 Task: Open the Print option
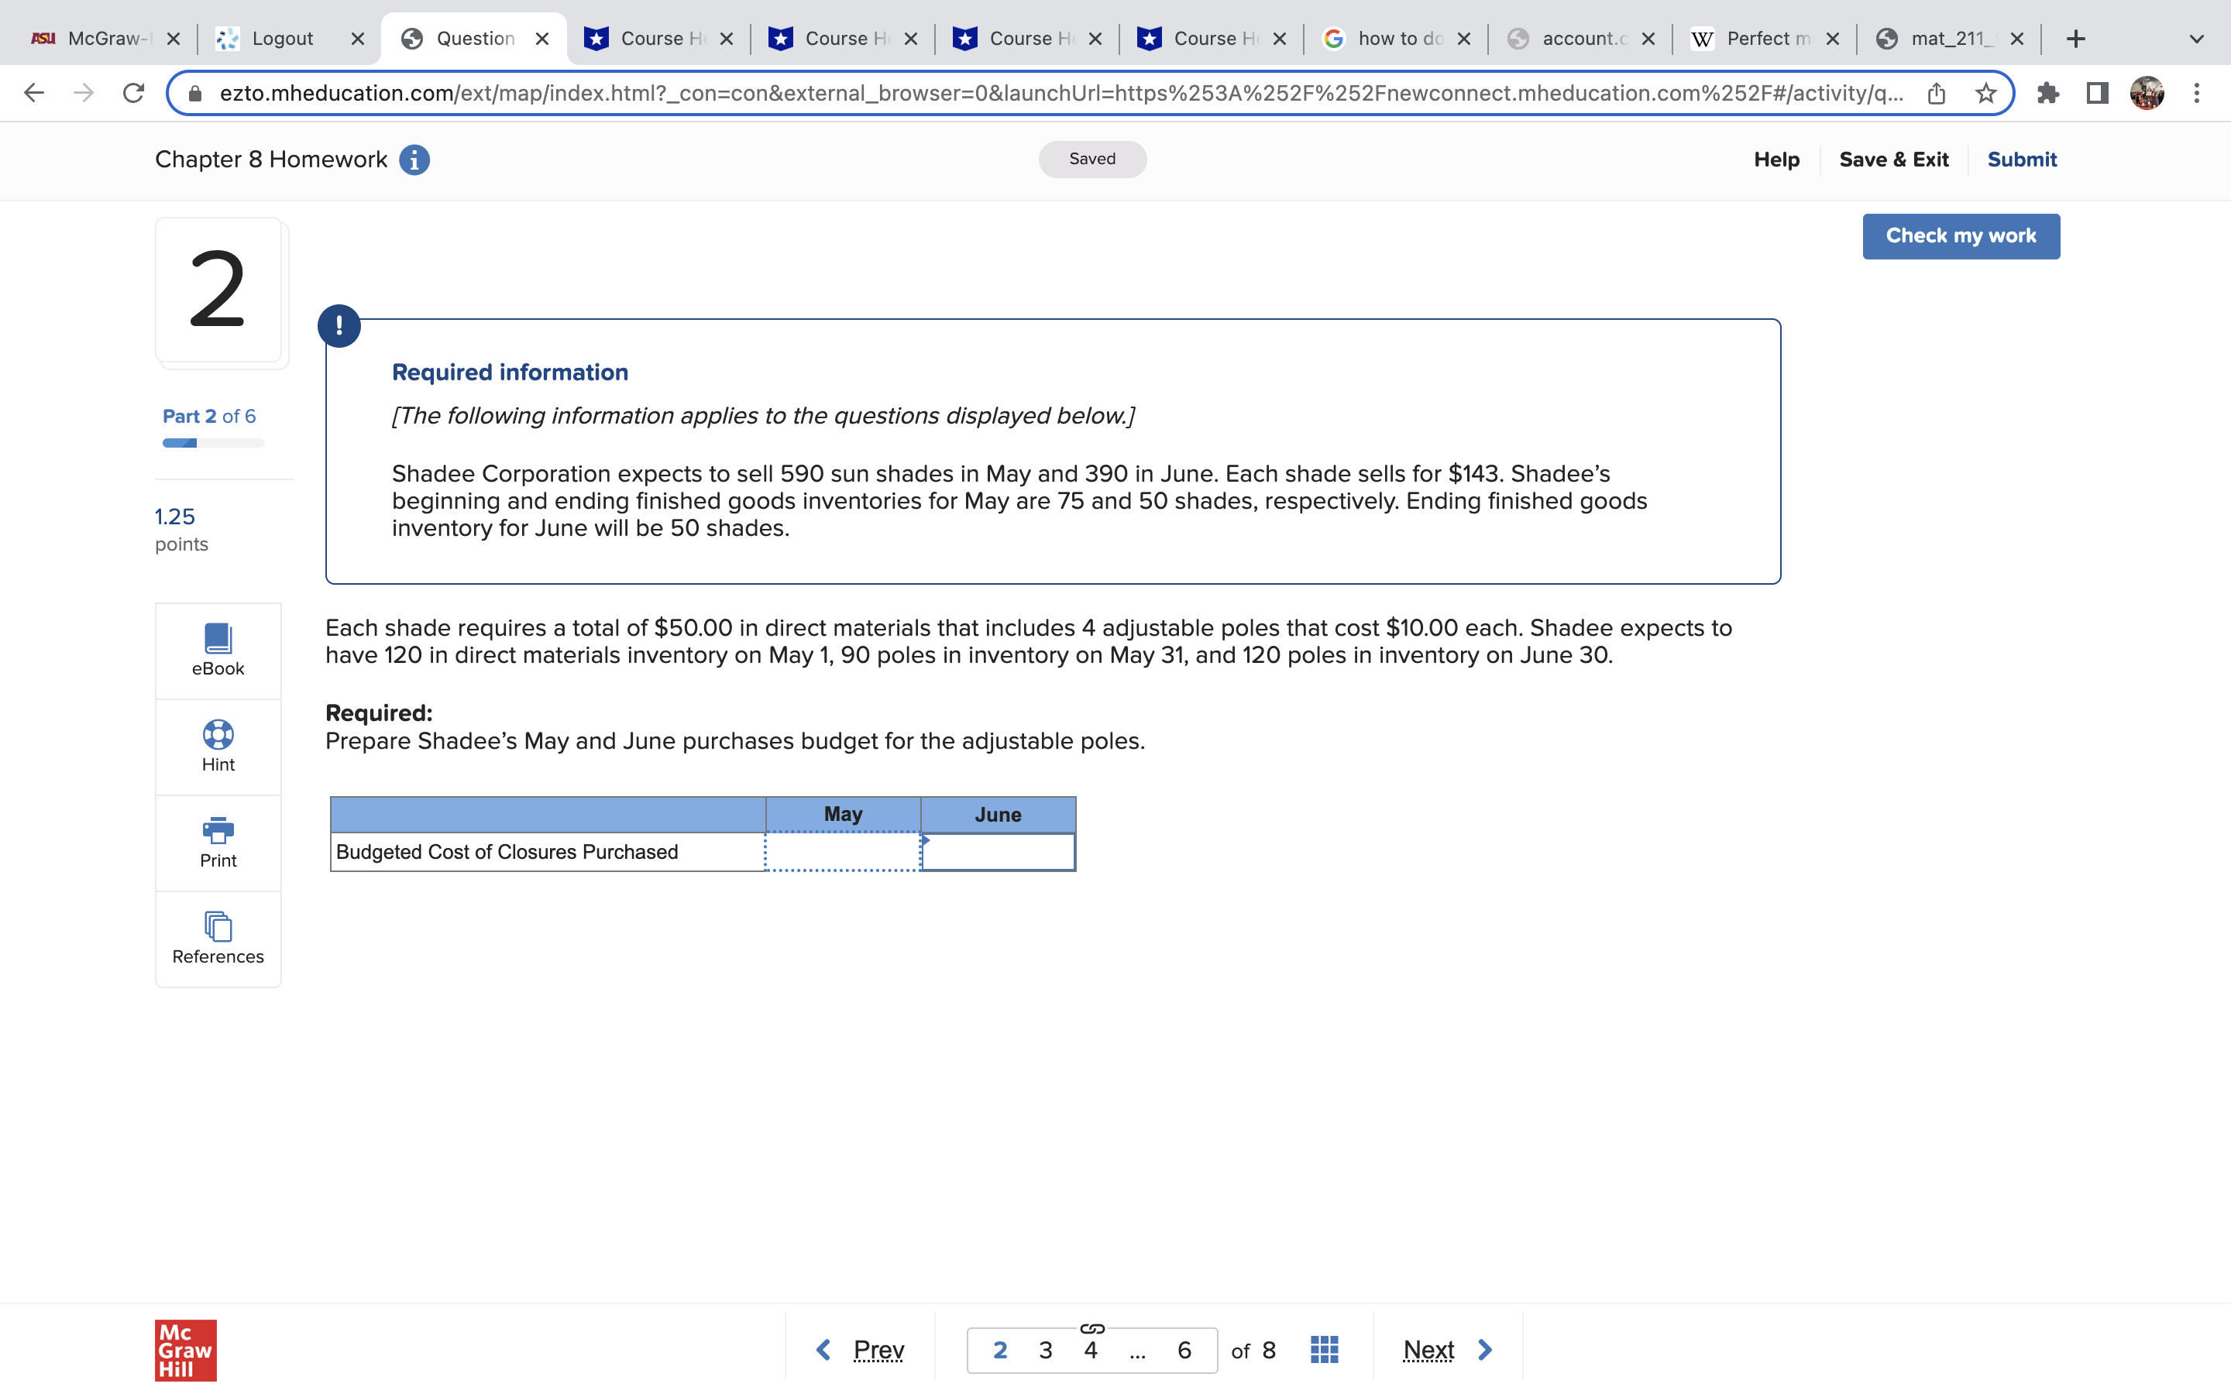[218, 833]
